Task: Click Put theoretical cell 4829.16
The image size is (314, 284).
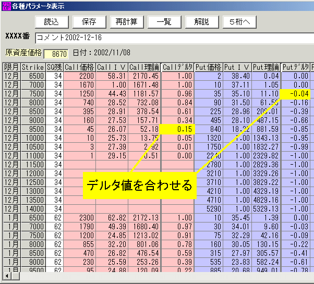Action: pyautogui.click(x=266, y=200)
